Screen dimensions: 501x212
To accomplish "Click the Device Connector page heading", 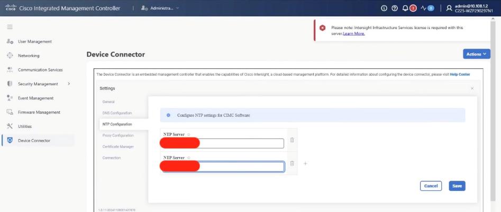I will (x=116, y=54).
